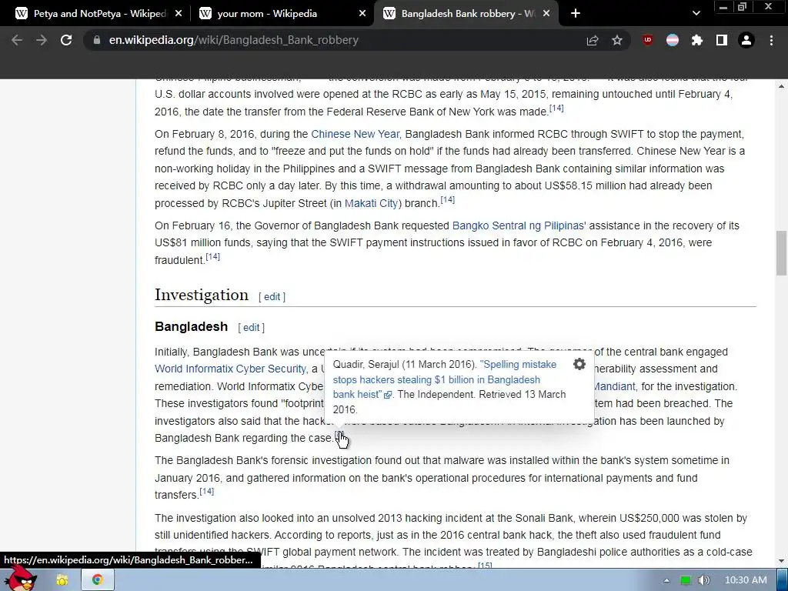Click citation 14 after fraudulent

click(x=213, y=257)
